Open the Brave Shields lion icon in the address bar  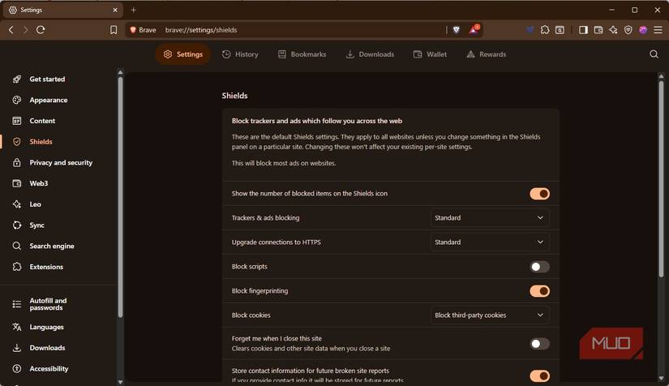click(456, 30)
